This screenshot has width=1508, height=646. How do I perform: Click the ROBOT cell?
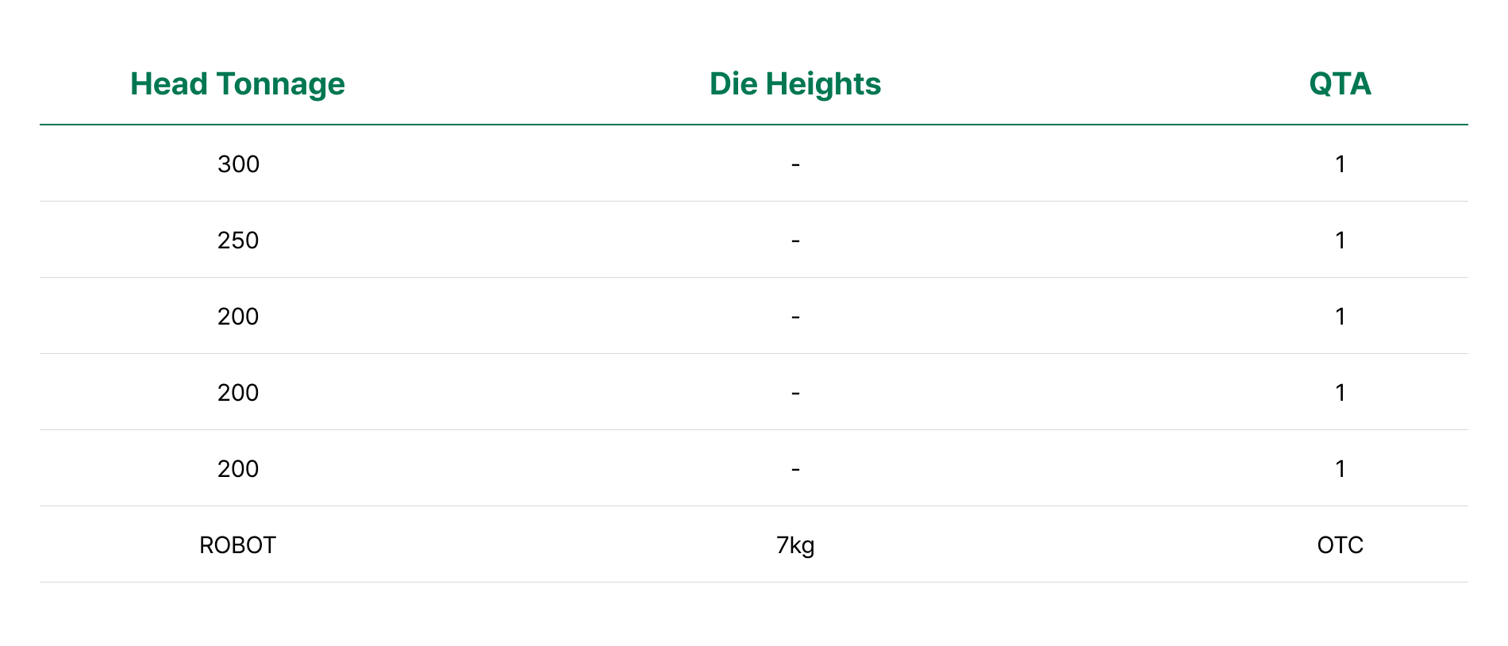click(237, 545)
